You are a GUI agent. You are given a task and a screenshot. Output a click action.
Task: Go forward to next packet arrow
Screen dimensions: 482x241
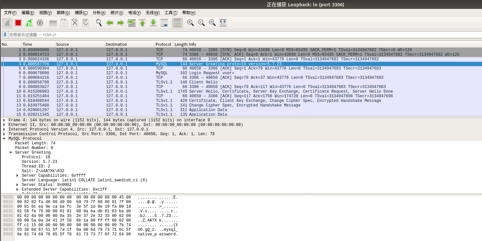[x=121, y=23]
